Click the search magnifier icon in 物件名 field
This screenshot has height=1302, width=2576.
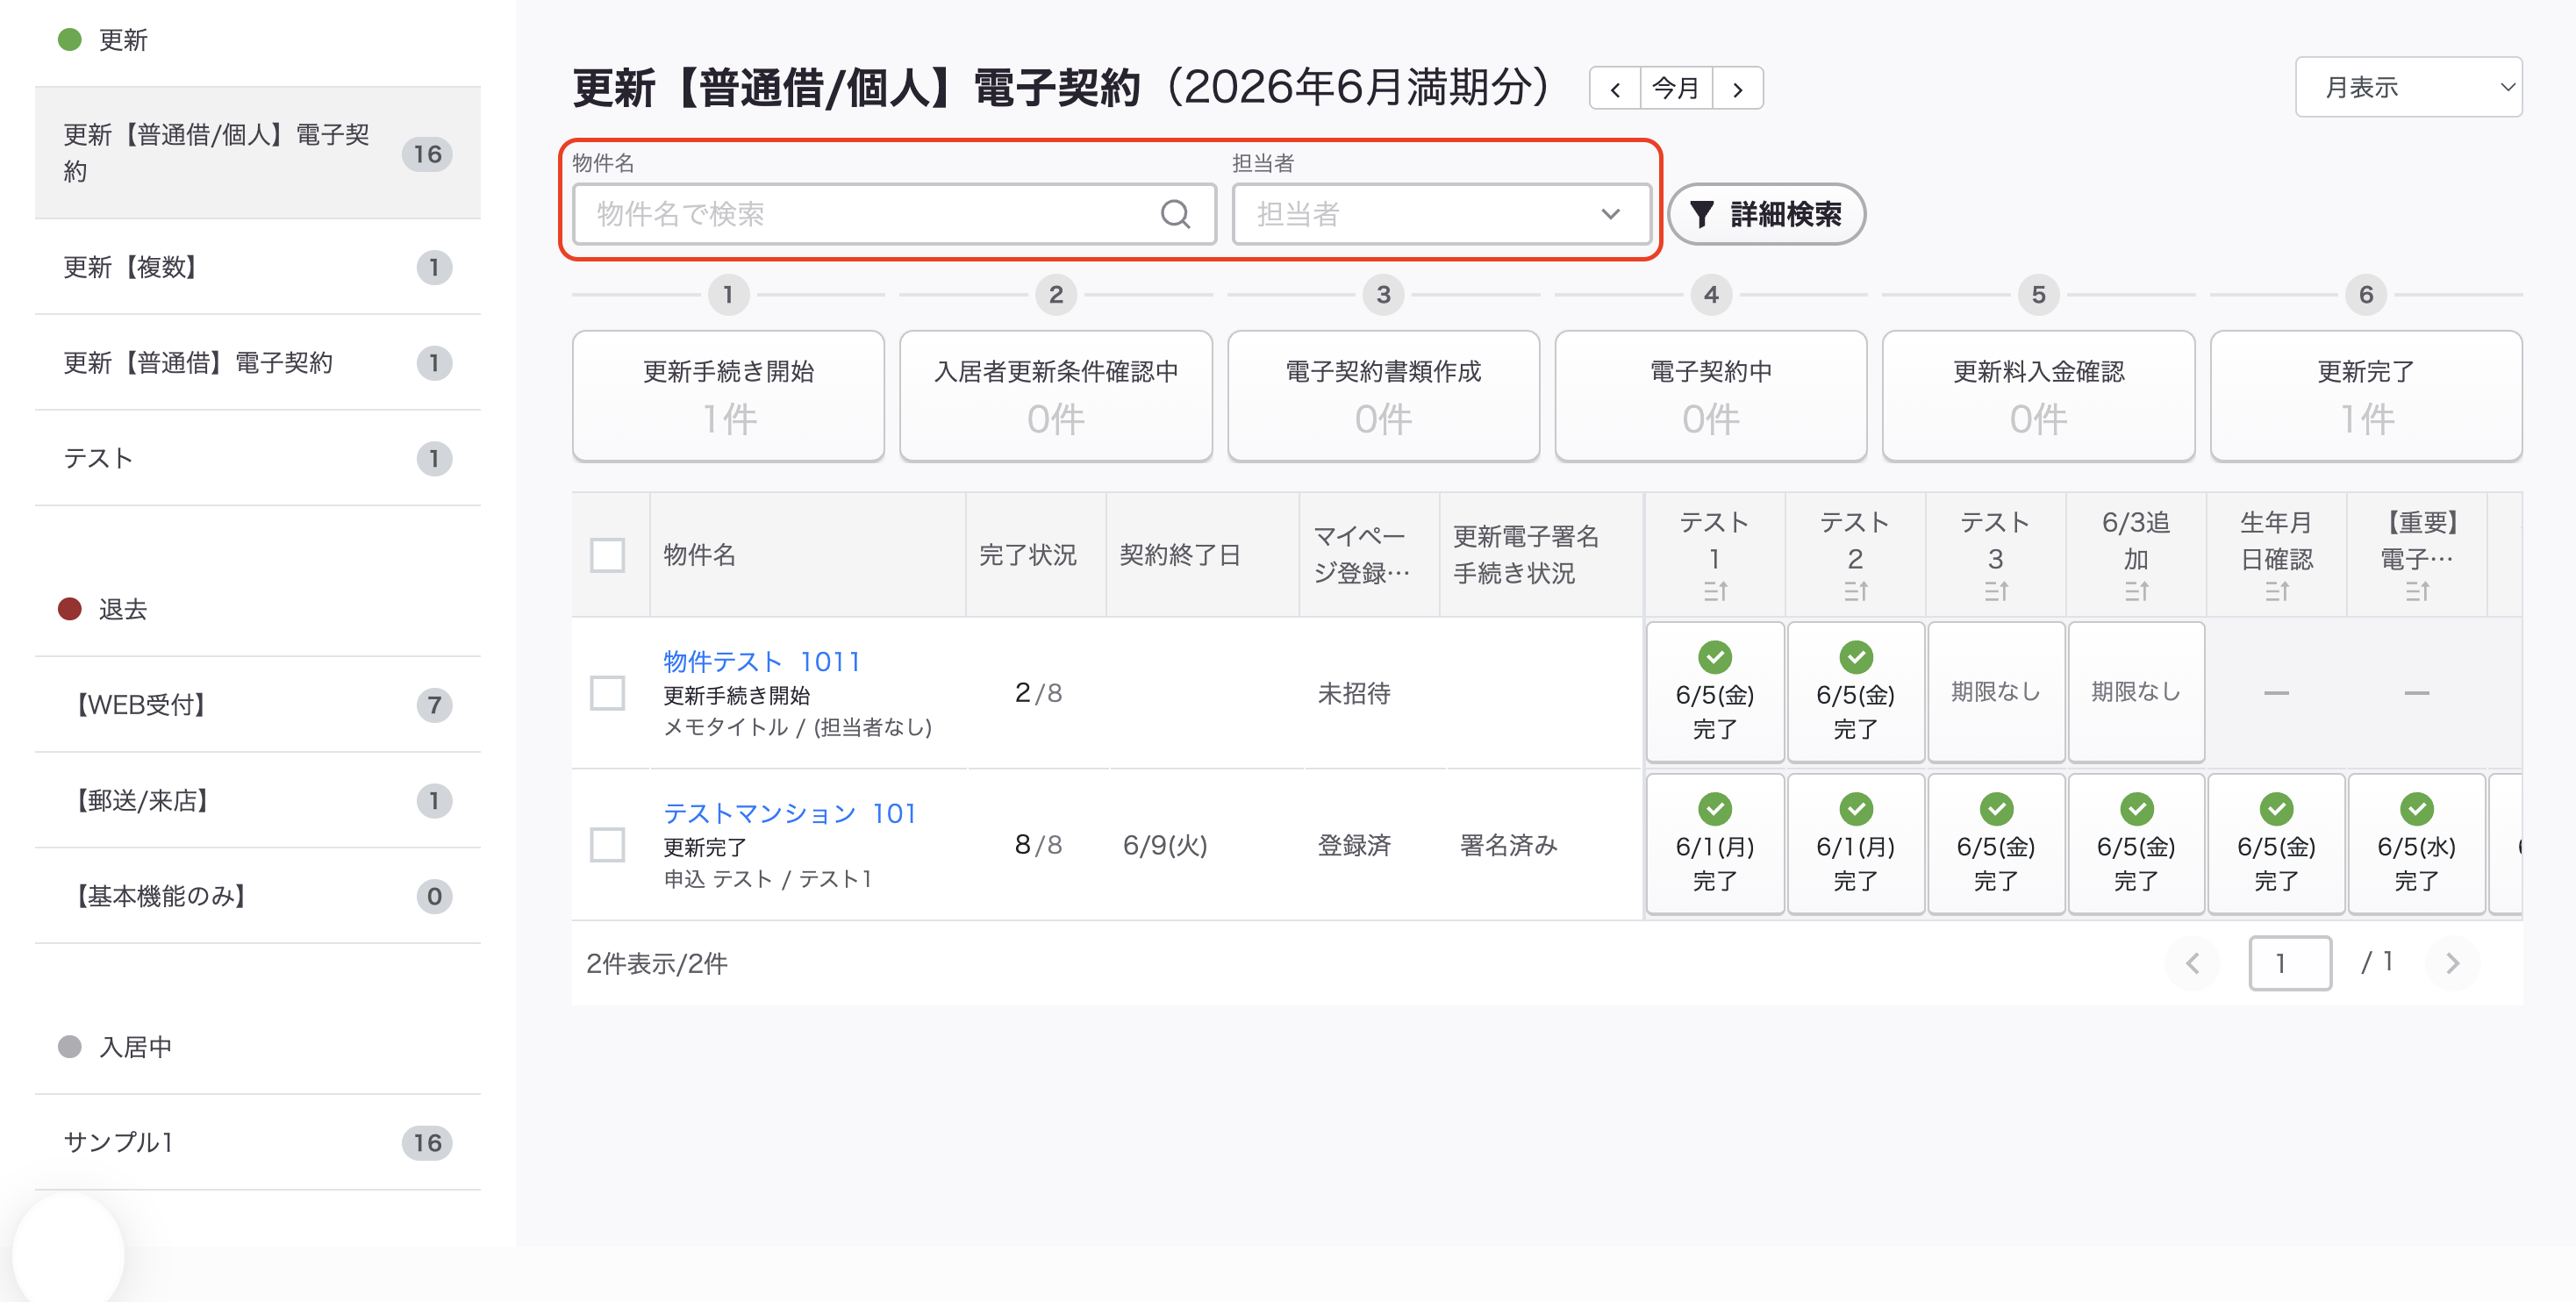1175,214
